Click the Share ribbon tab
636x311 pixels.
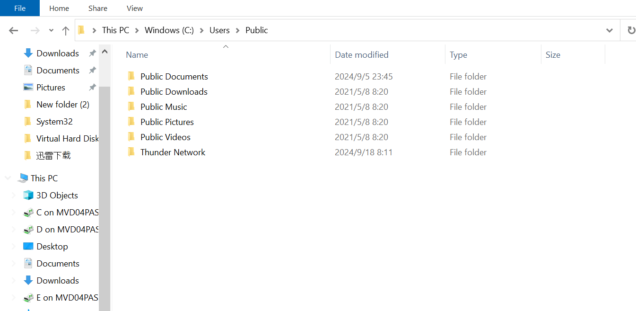click(97, 8)
